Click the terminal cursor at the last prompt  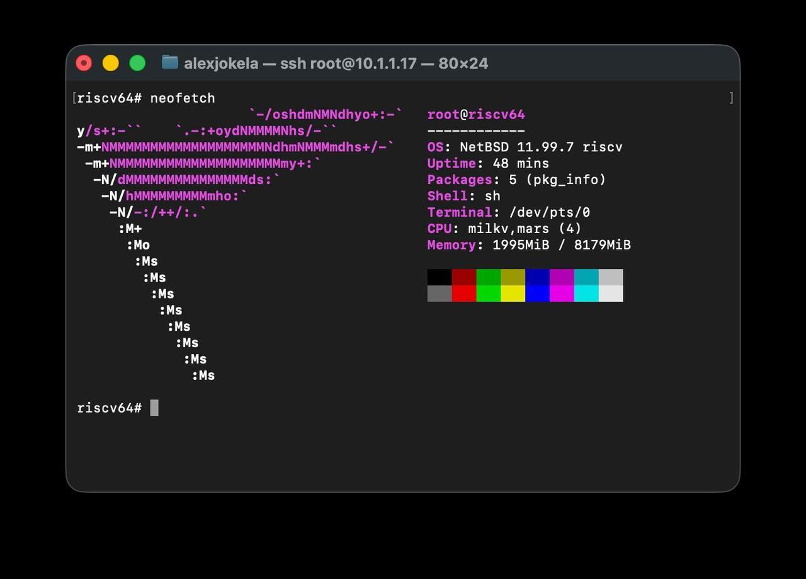click(x=154, y=408)
